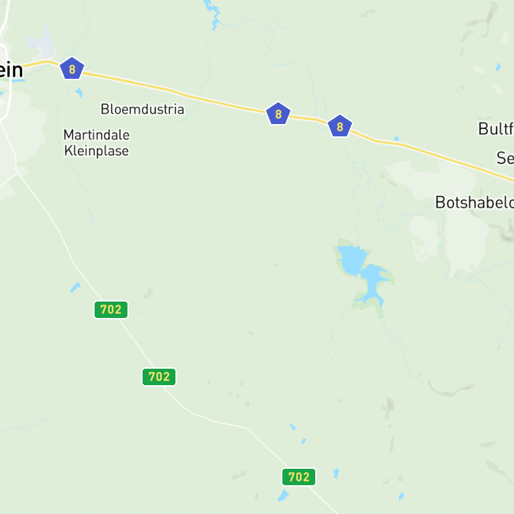
Task: Click the route 8 shield closest to Bloemdustria
Action: pyautogui.click(x=278, y=113)
